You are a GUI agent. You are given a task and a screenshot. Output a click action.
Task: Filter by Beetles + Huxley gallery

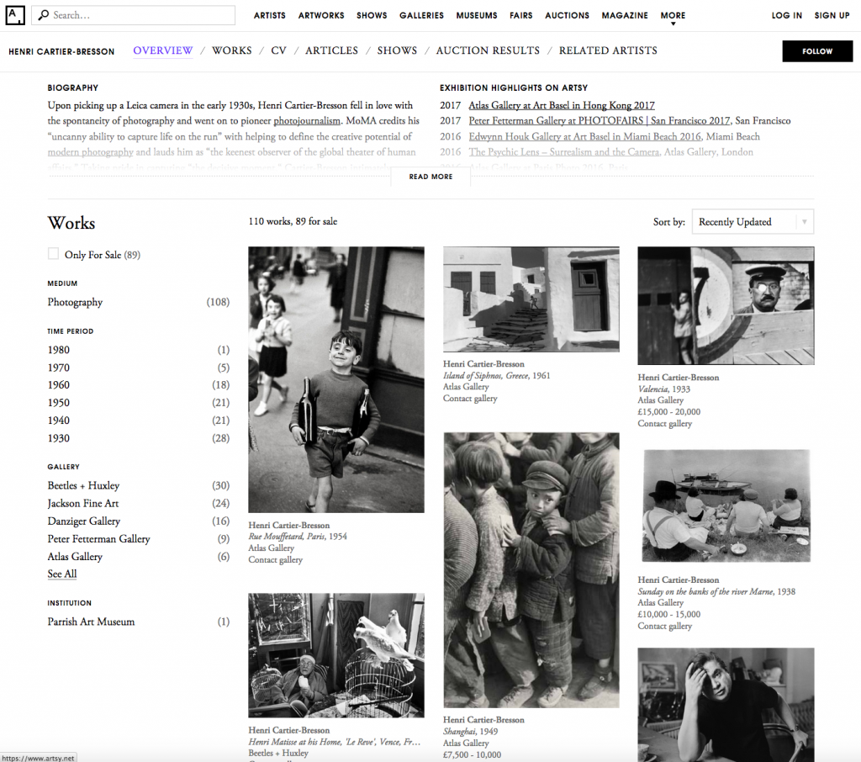click(139, 485)
